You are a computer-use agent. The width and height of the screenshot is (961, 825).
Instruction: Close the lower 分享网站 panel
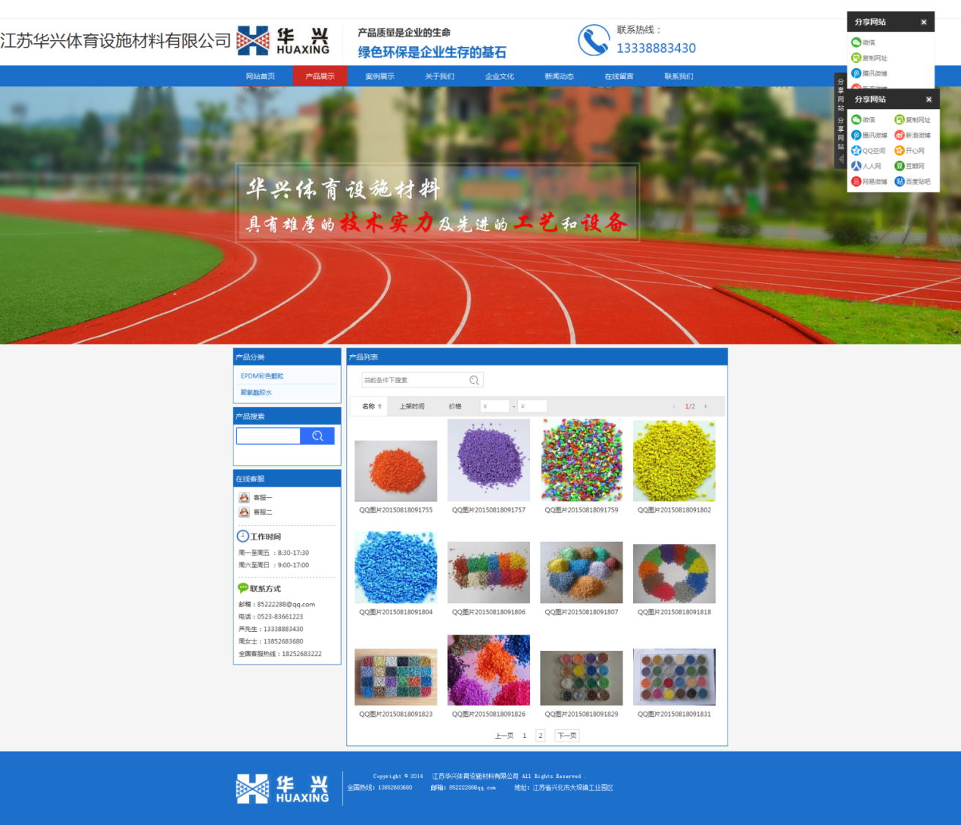[x=929, y=100]
